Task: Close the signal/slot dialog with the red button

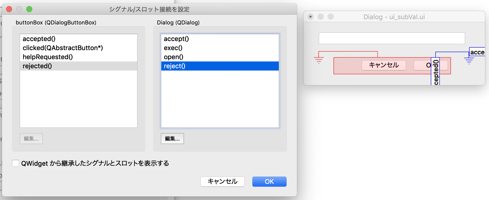Action: (9, 9)
